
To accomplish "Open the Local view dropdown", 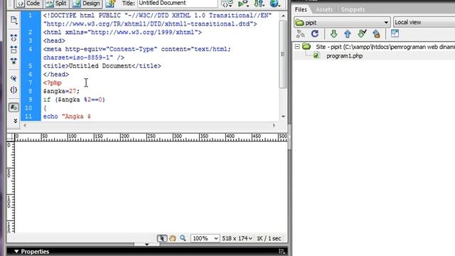I will pyautogui.click(x=424, y=22).
